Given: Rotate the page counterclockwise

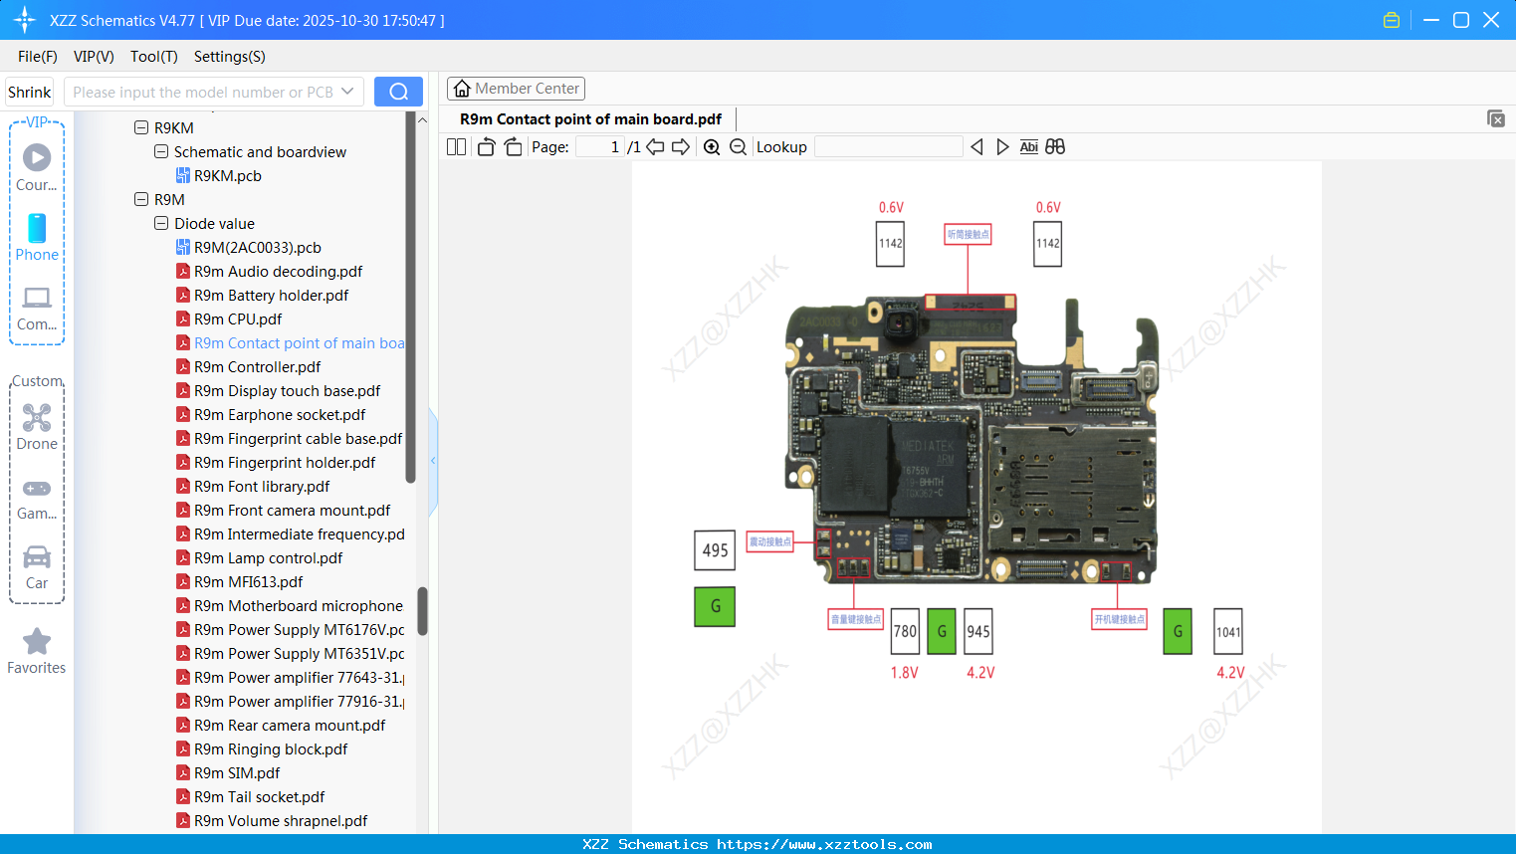Looking at the screenshot, I should pyautogui.click(x=485, y=146).
